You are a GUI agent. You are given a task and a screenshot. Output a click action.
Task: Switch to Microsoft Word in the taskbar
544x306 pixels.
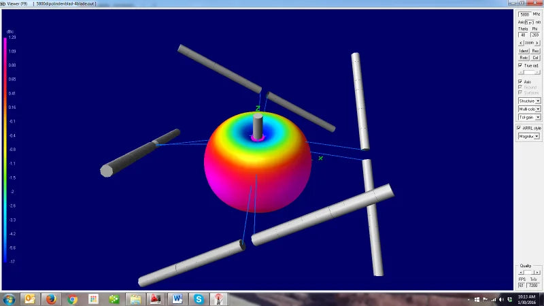[177, 299]
